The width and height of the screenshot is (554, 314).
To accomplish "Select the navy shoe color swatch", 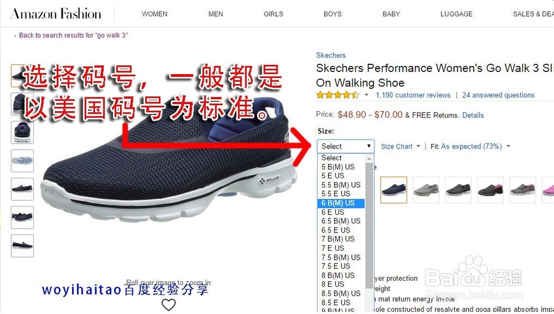I will pos(393,189).
